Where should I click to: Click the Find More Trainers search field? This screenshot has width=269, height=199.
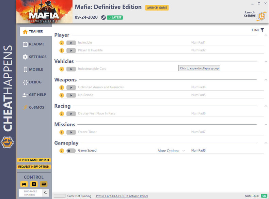(x=30, y=193)
